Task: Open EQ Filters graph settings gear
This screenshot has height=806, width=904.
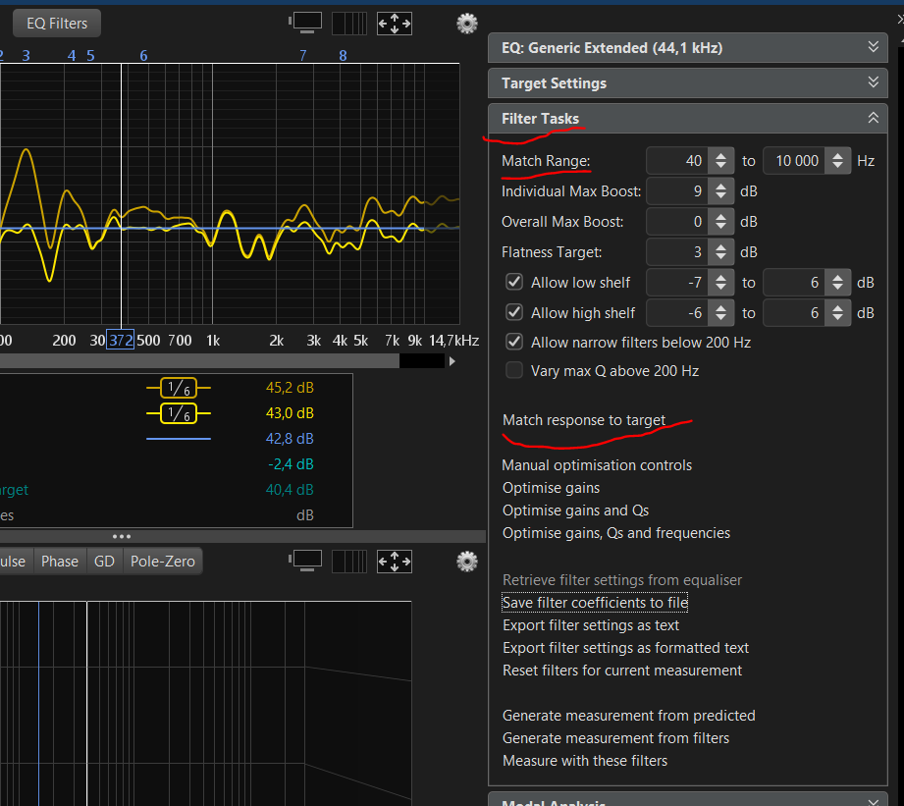Action: (467, 24)
